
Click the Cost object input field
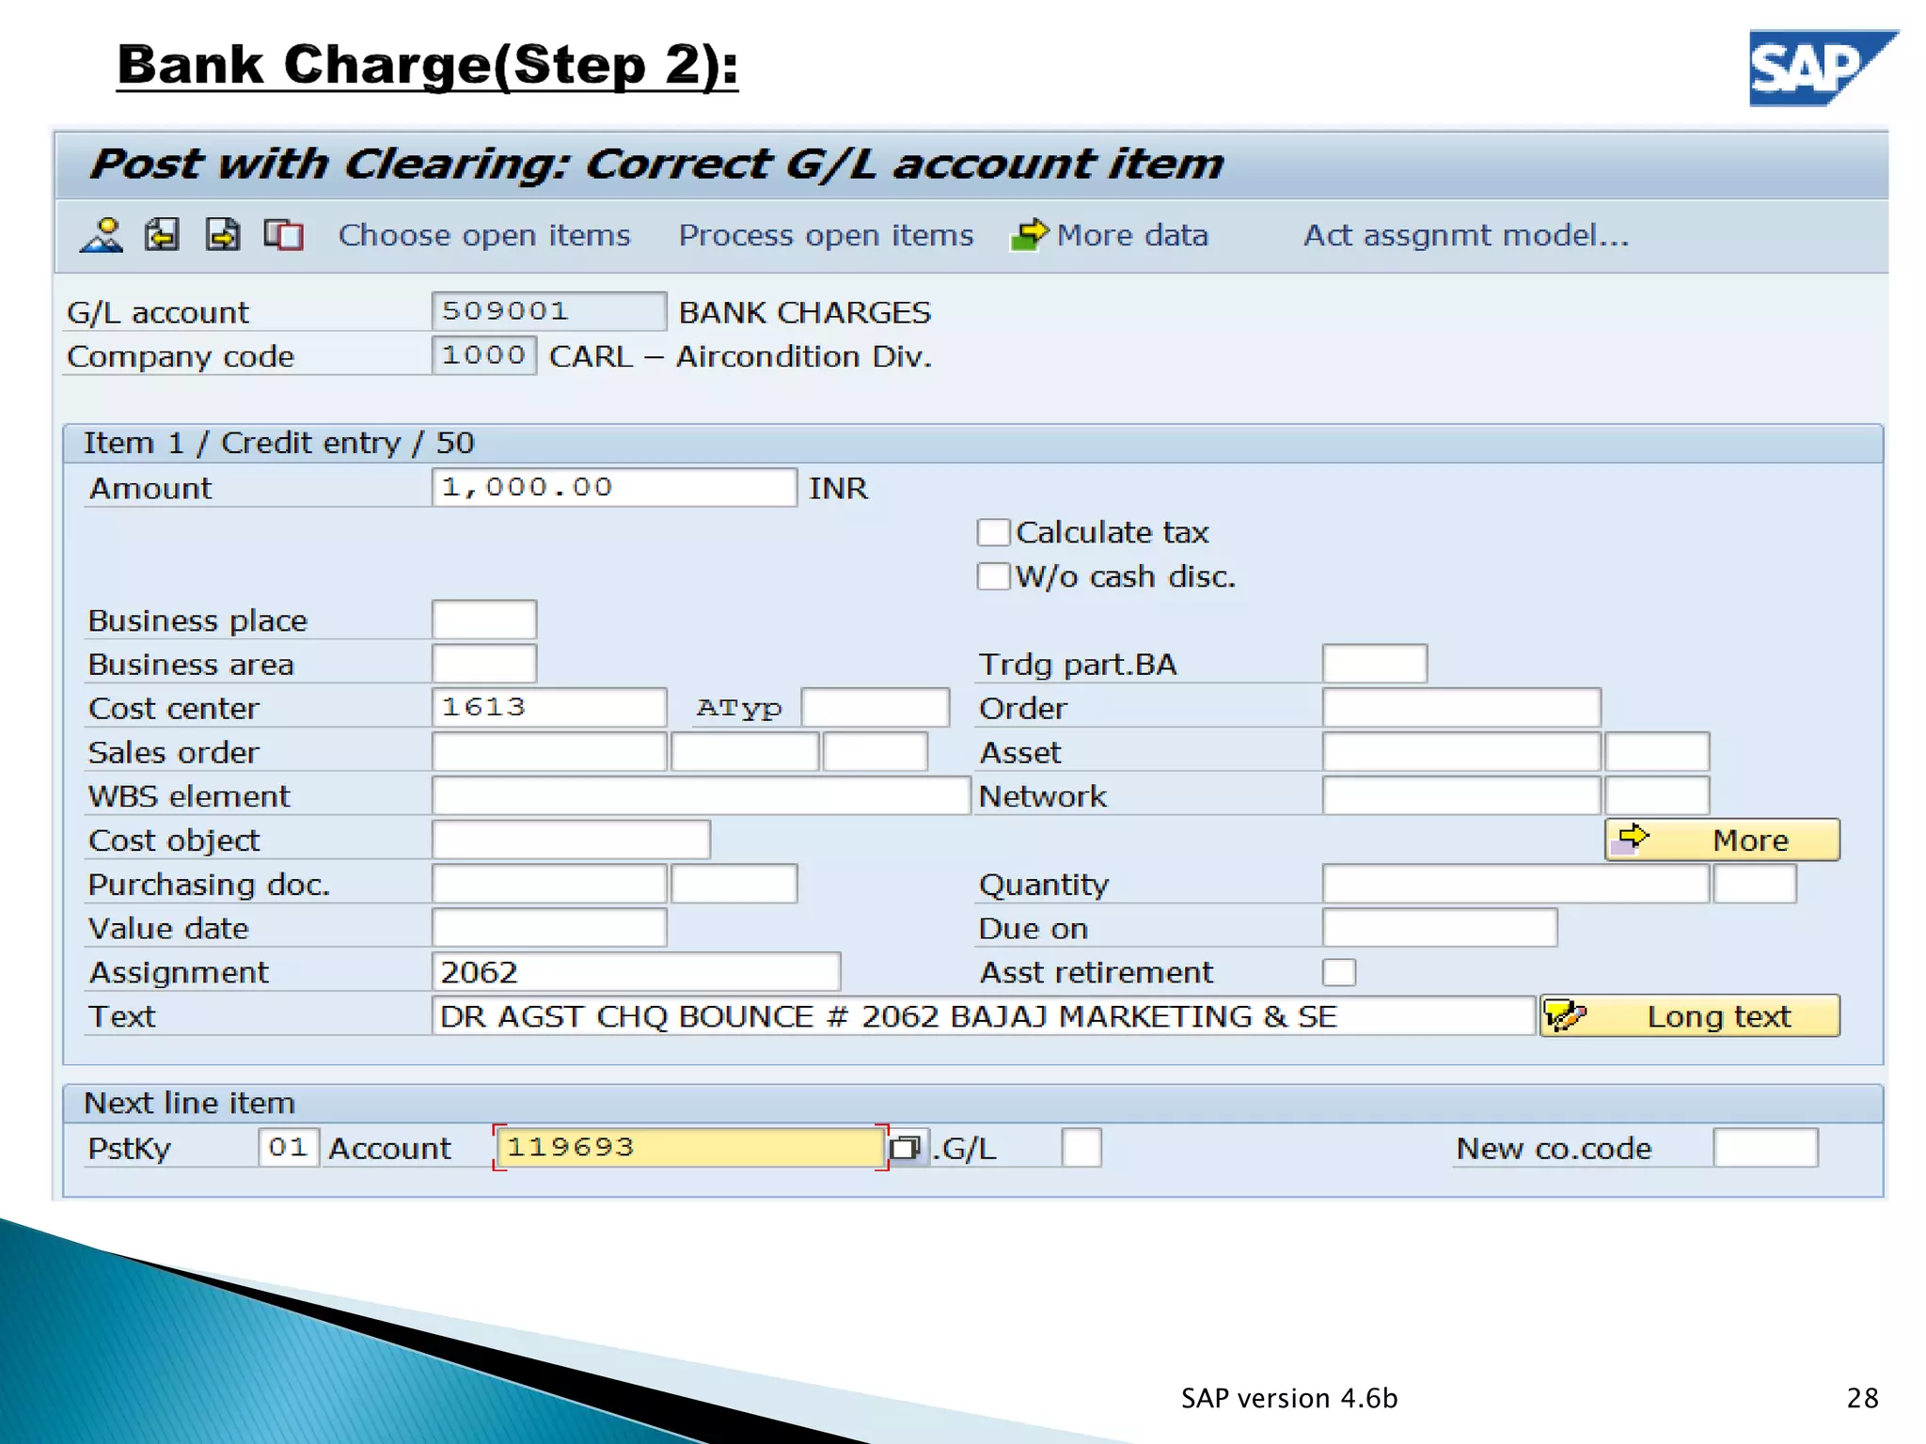(571, 840)
